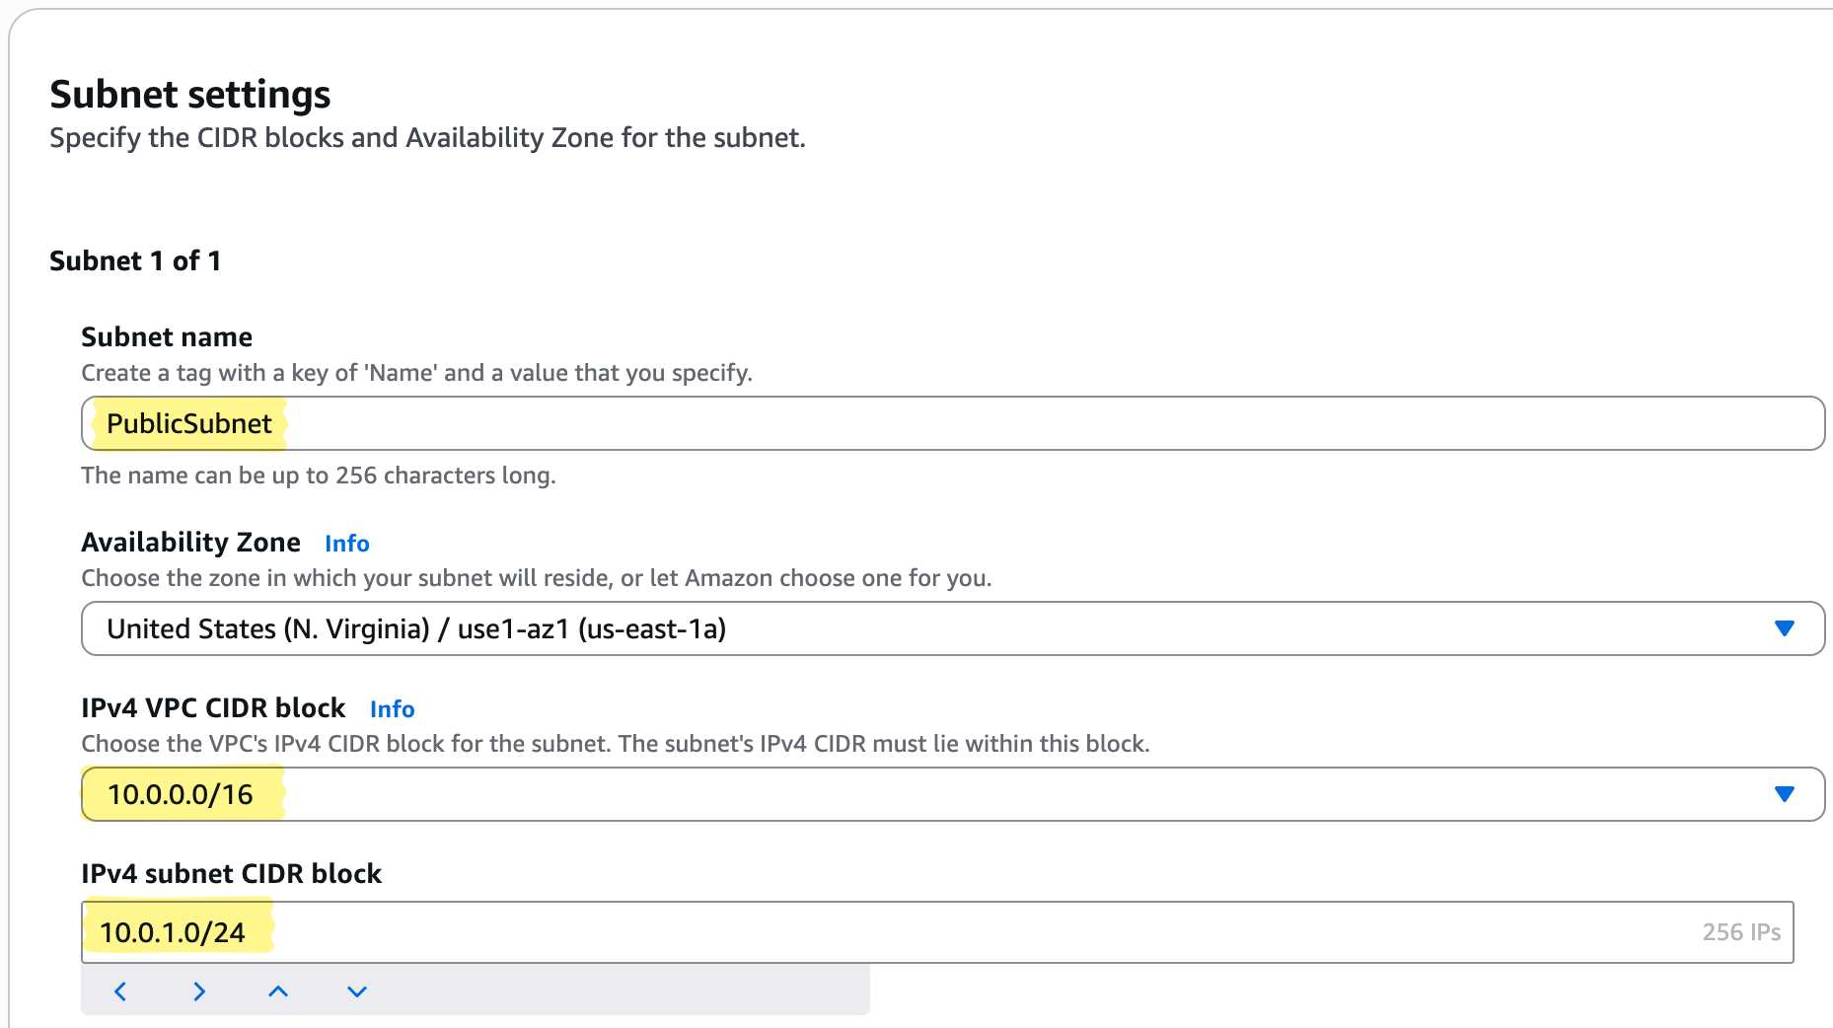Open the Info link beside IPv4 VPC CIDR block
Viewport: 1833px width, 1028px height.
pyautogui.click(x=392, y=709)
